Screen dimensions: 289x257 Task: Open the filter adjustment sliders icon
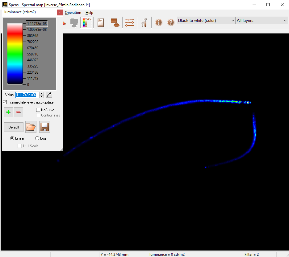[x=129, y=22]
